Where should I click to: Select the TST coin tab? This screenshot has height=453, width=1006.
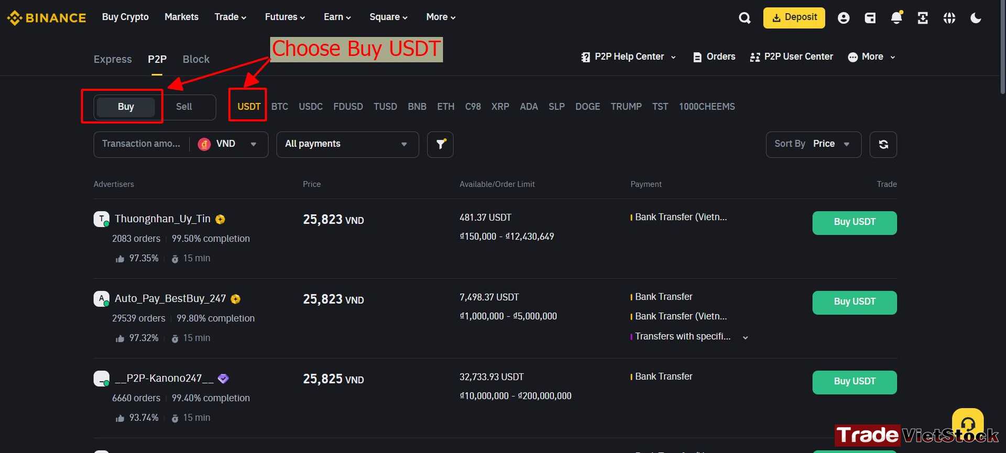(660, 107)
